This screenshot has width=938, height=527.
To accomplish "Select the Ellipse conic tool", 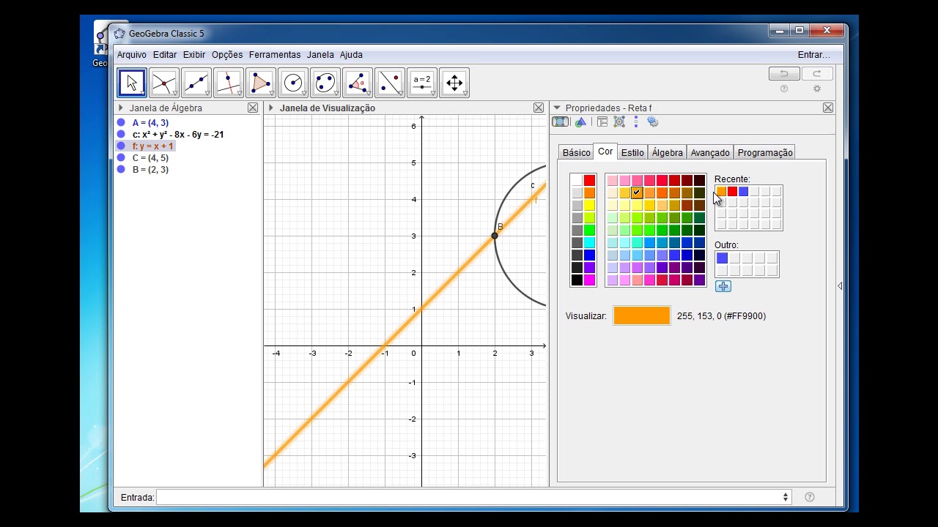I will (x=325, y=83).
